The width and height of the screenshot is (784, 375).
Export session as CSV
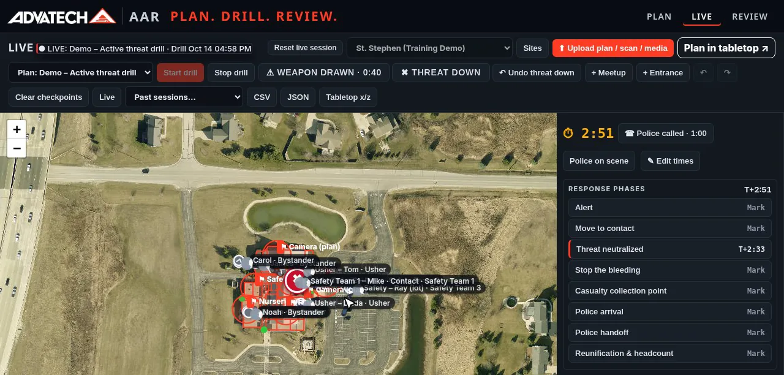coord(262,97)
